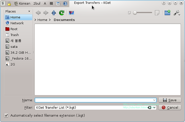Viewport: 185px width, 122px height.
Task: Reload the current folder view
Action: [x=62, y=13]
